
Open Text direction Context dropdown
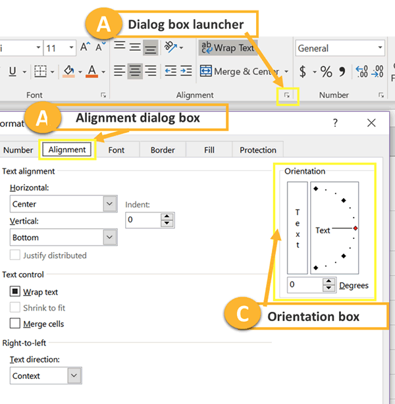pyautogui.click(x=46, y=376)
